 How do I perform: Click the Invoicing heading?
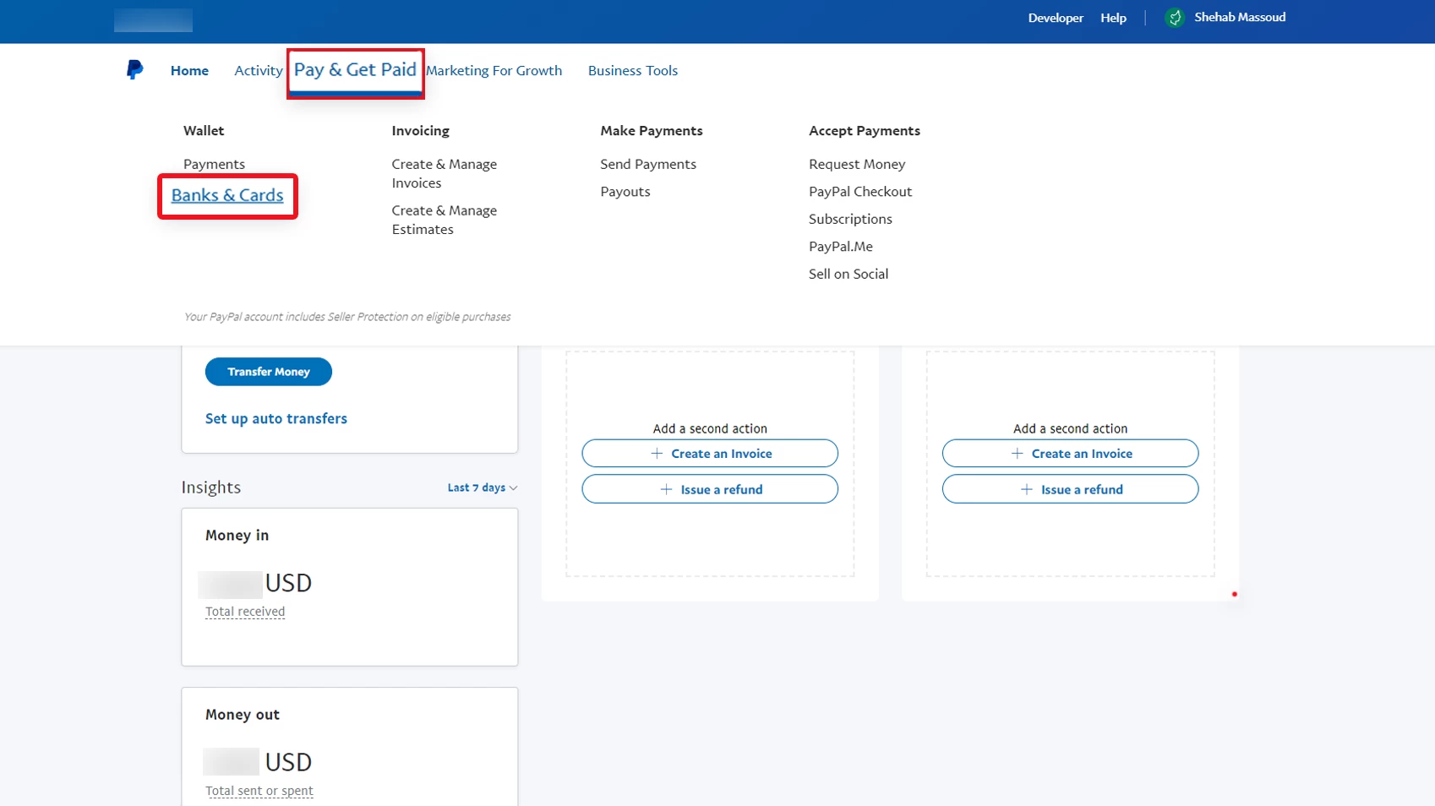[x=420, y=131]
